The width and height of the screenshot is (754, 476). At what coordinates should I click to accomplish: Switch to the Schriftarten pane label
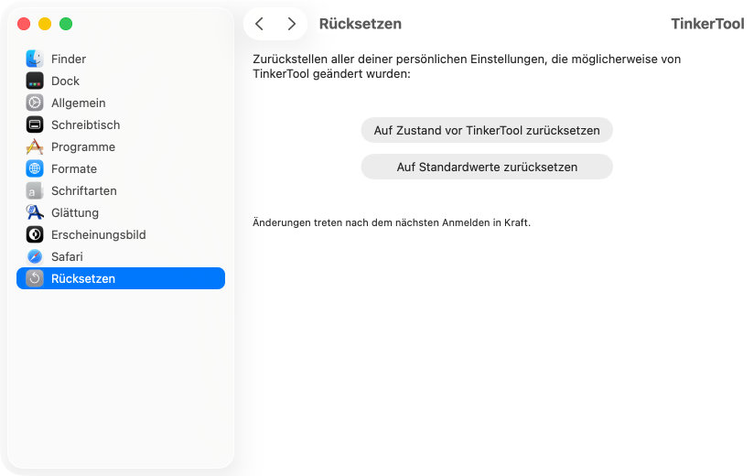coord(84,190)
